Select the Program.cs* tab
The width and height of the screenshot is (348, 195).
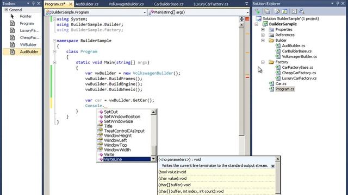(x=55, y=4)
